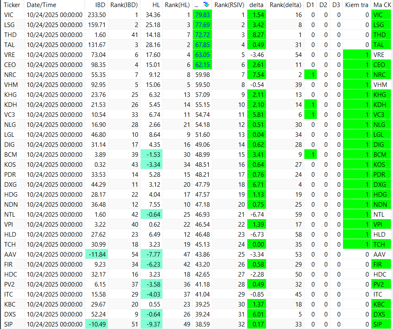Click the delta value 6.71
The width and height of the screenshot is (393, 329).
tap(256, 185)
